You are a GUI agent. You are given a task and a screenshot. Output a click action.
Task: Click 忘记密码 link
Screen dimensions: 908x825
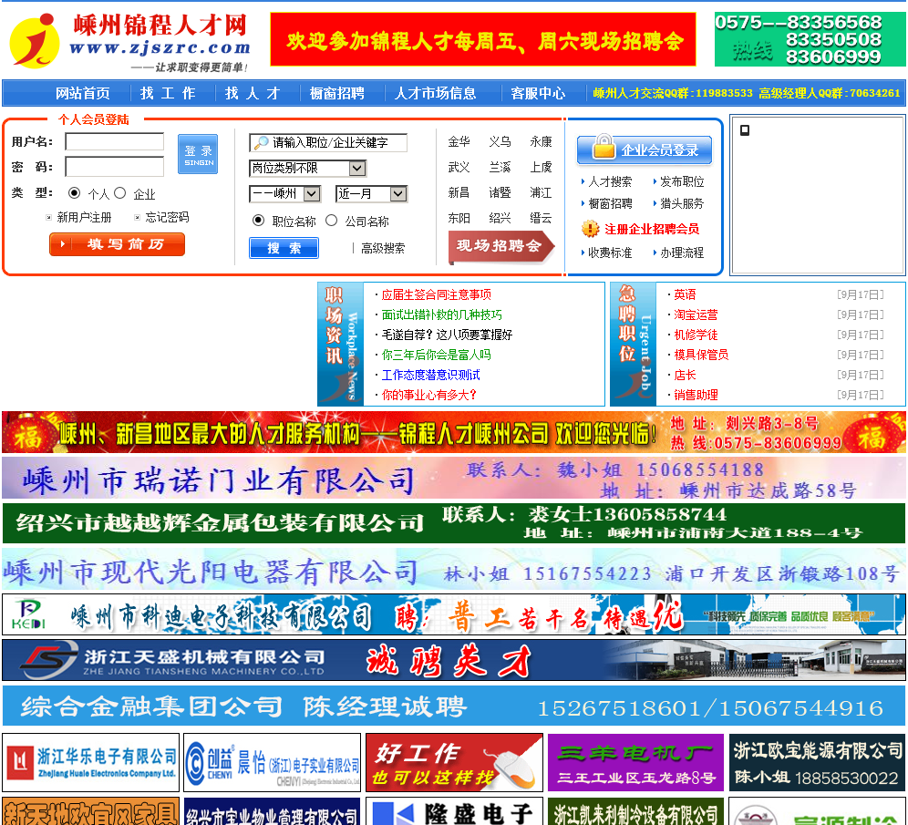point(168,217)
